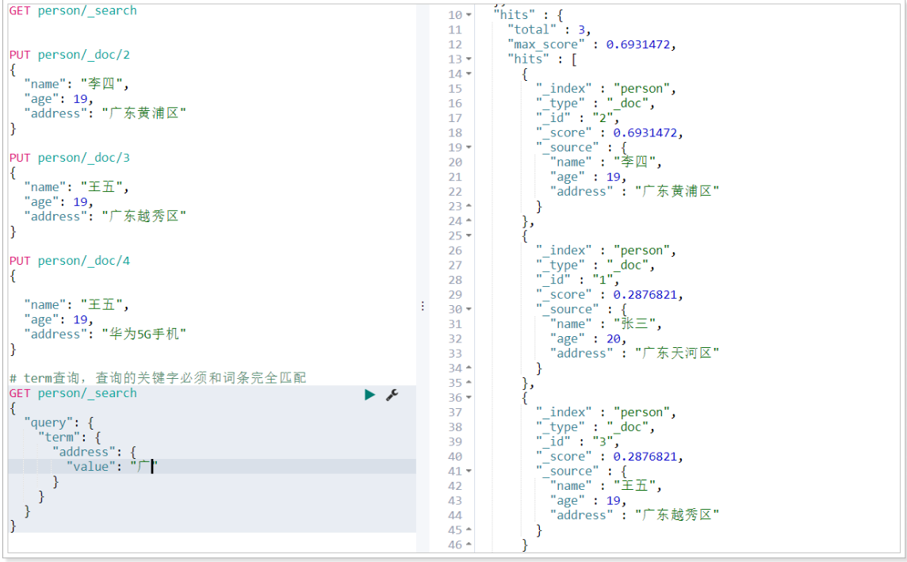Click the GET person/_search line above the play icon

[x=73, y=393]
